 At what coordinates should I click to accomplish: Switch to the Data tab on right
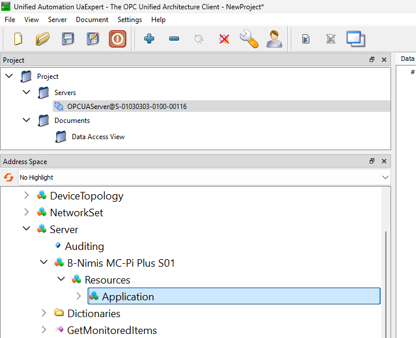click(407, 59)
